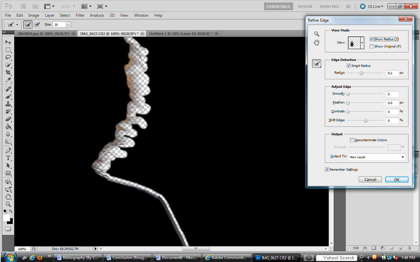This screenshot has width=420, height=262.
Task: Select the Move tool in the toolbox
Action: click(8, 42)
